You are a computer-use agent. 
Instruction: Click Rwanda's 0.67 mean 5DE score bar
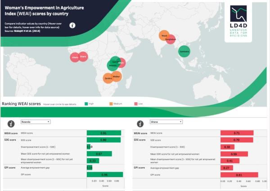tap(99, 154)
